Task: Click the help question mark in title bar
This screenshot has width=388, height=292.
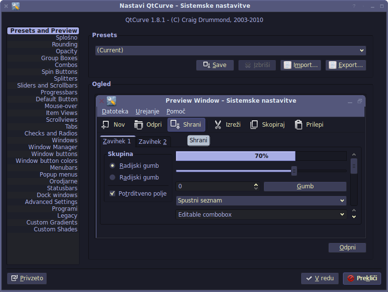Action: (x=354, y=6)
